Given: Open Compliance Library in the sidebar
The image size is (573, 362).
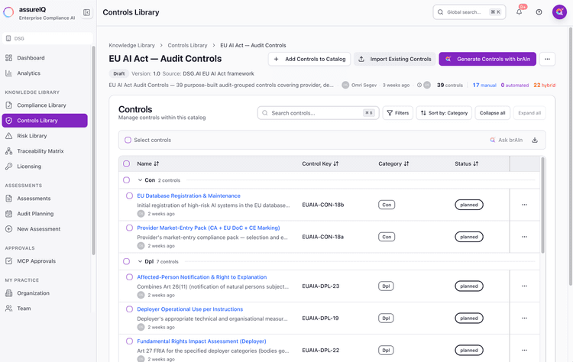Looking at the screenshot, I should 44,105.
